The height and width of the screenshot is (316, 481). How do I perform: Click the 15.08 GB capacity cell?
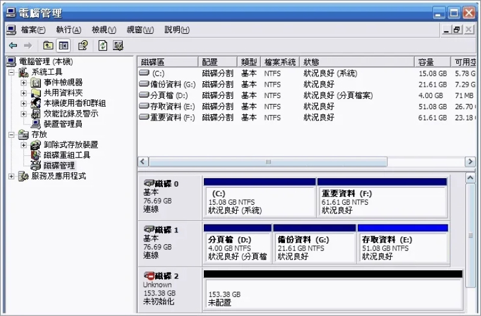click(x=432, y=73)
